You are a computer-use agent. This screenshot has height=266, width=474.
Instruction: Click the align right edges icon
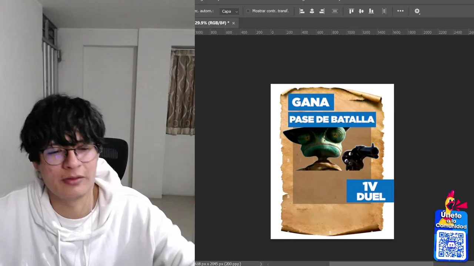coord(322,11)
